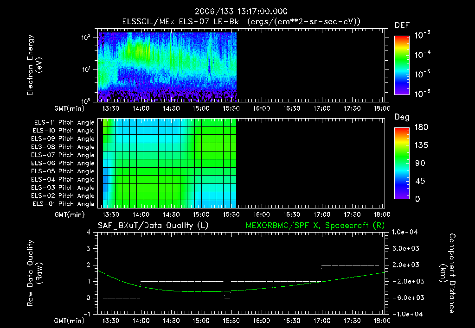The height and width of the screenshot is (328, 475).
Task: Click the data quality level 2 dashed segment
Action: click(x=350, y=265)
